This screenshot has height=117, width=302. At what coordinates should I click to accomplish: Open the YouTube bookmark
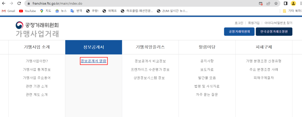27,11
